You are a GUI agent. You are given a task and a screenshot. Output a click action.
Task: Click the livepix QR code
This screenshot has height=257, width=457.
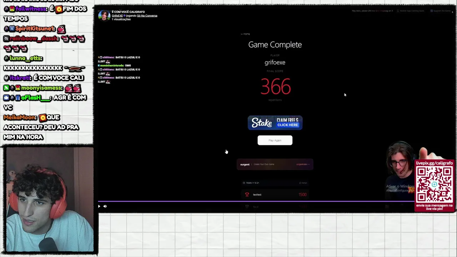point(434,185)
